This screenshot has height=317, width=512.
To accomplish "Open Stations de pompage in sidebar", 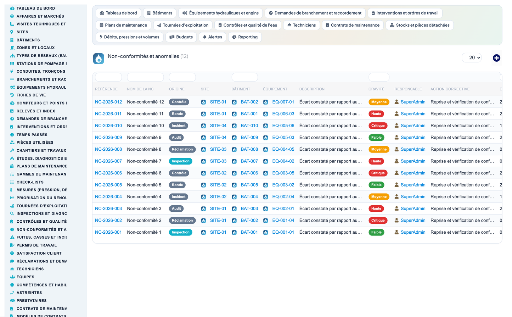I will (x=41, y=64).
